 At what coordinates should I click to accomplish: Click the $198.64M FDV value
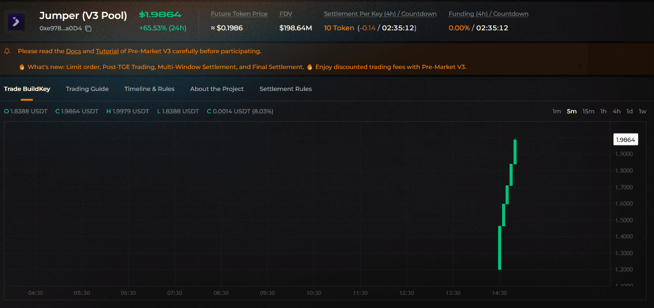tap(296, 28)
